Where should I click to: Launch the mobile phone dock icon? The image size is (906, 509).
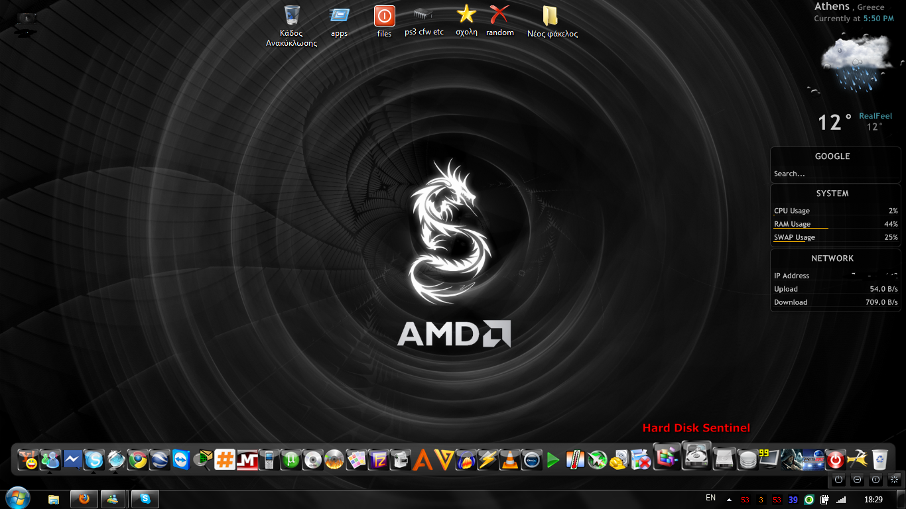(x=269, y=459)
